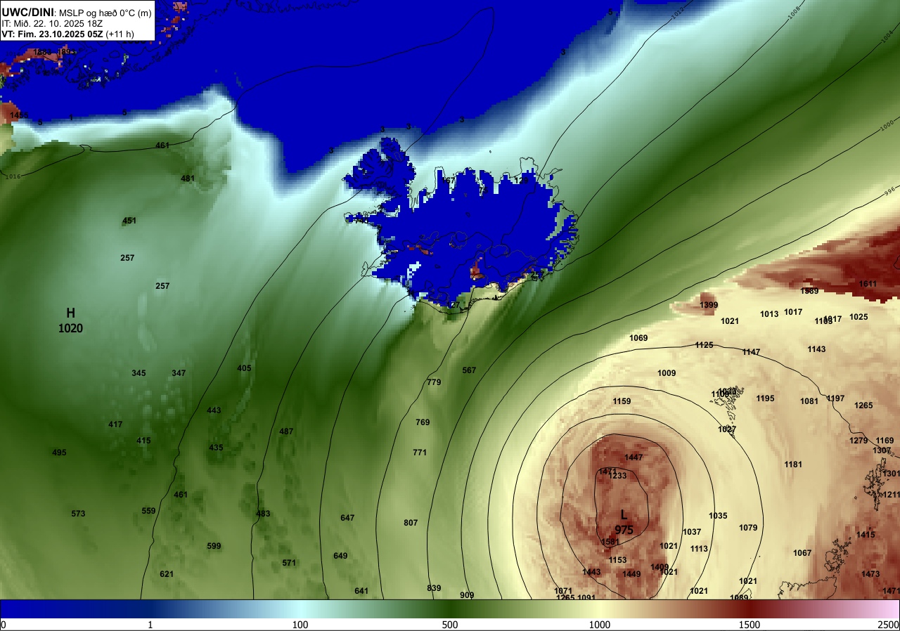Click the '1181' height value
The width and height of the screenshot is (900, 631).
pos(793,464)
